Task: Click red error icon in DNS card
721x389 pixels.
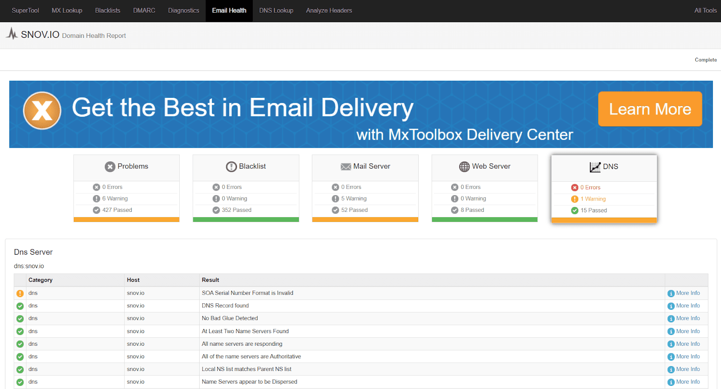Action: click(x=575, y=188)
